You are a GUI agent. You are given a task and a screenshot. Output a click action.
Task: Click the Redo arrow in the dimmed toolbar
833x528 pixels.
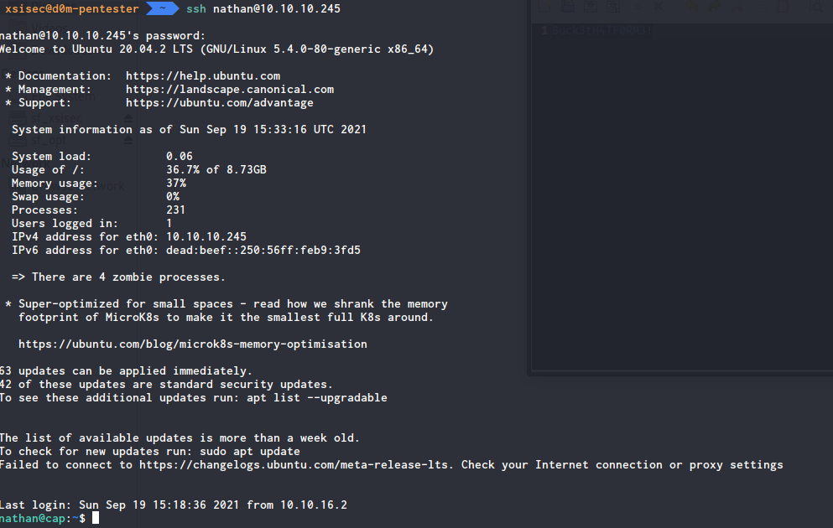point(715,7)
